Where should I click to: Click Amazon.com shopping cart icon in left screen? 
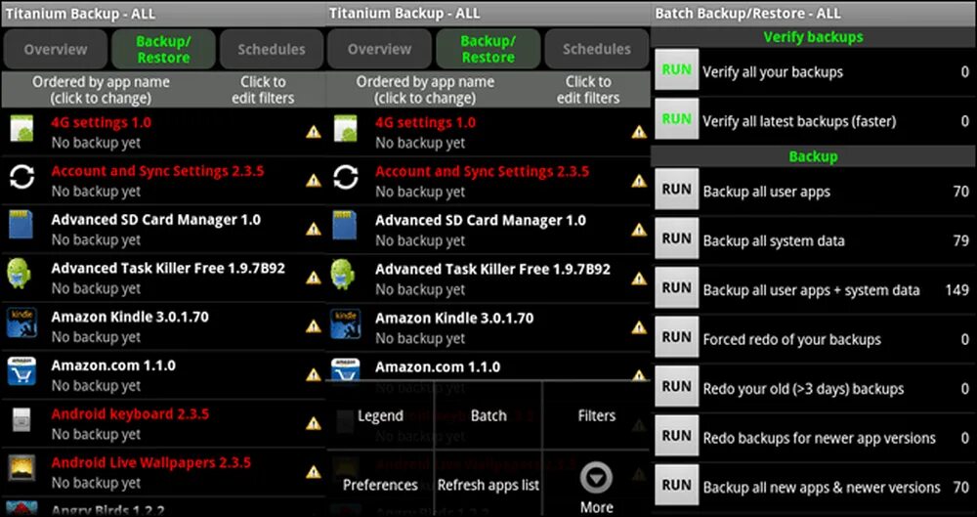coord(21,371)
